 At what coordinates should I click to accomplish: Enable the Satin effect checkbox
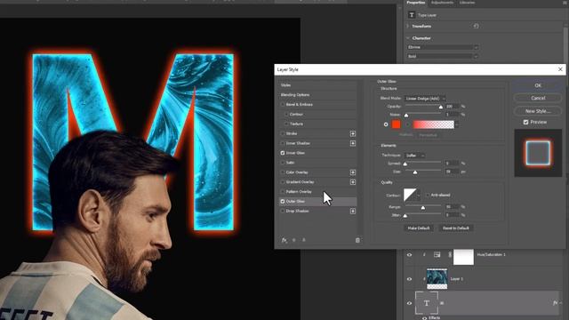tap(283, 163)
